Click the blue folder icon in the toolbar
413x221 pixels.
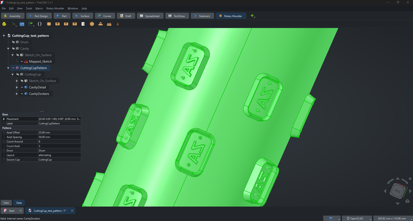[22, 24]
